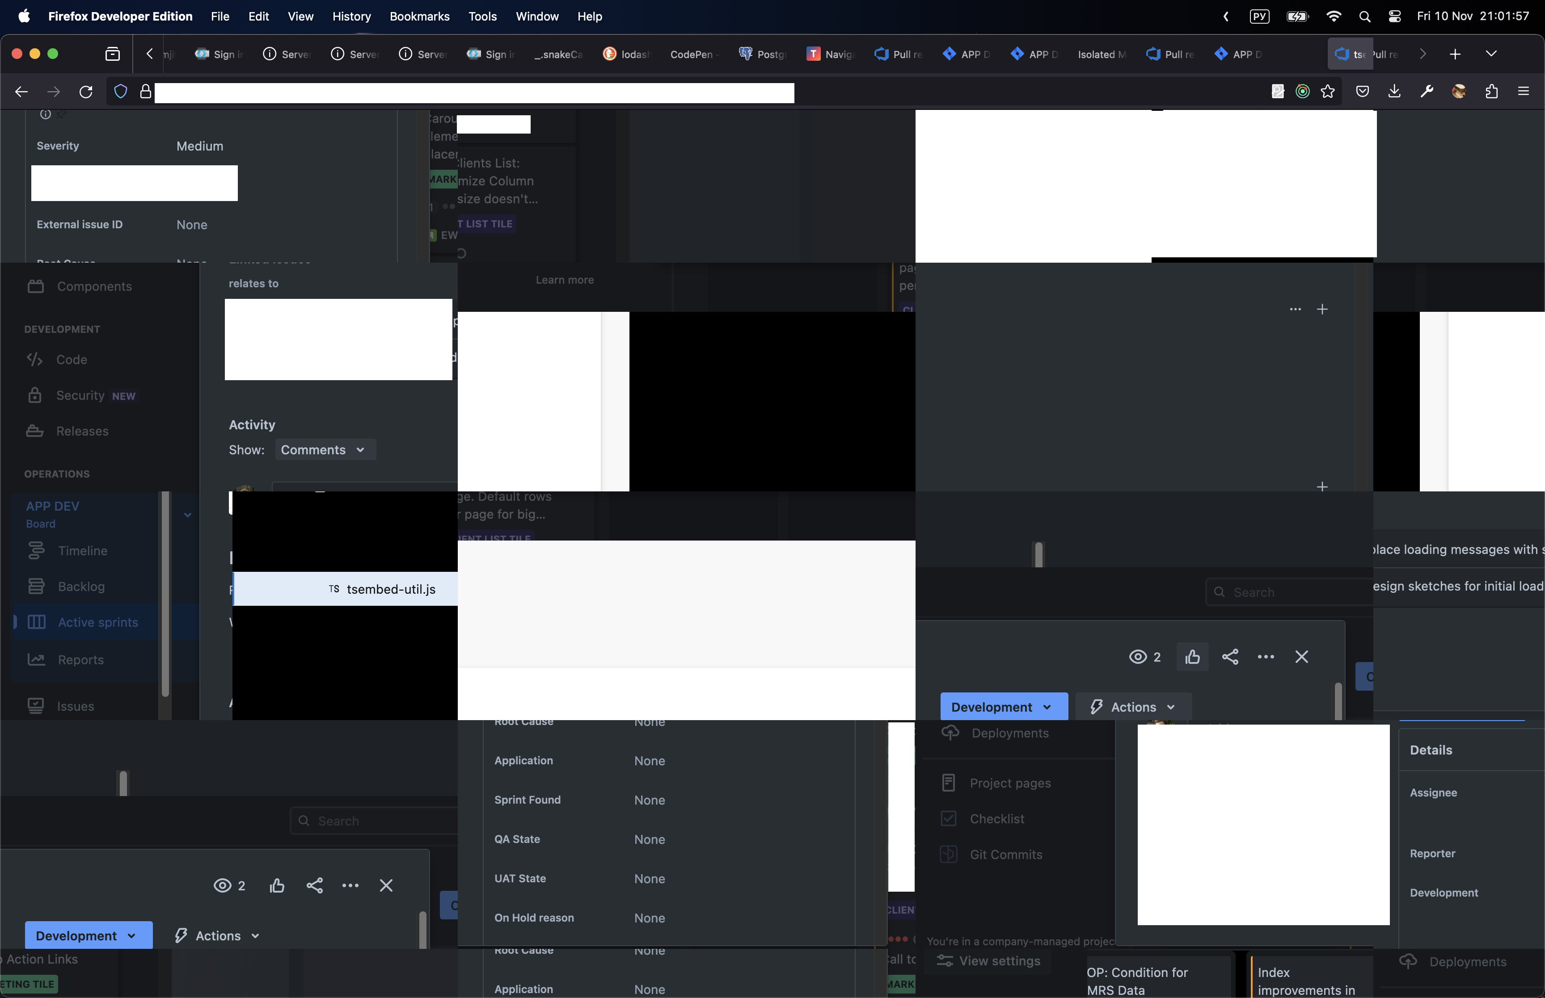Open the Bookmarks menu in menu bar
This screenshot has width=1545, height=998.
click(x=419, y=16)
